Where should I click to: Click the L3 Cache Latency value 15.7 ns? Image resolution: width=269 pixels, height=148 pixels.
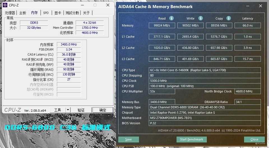[x=248, y=59]
